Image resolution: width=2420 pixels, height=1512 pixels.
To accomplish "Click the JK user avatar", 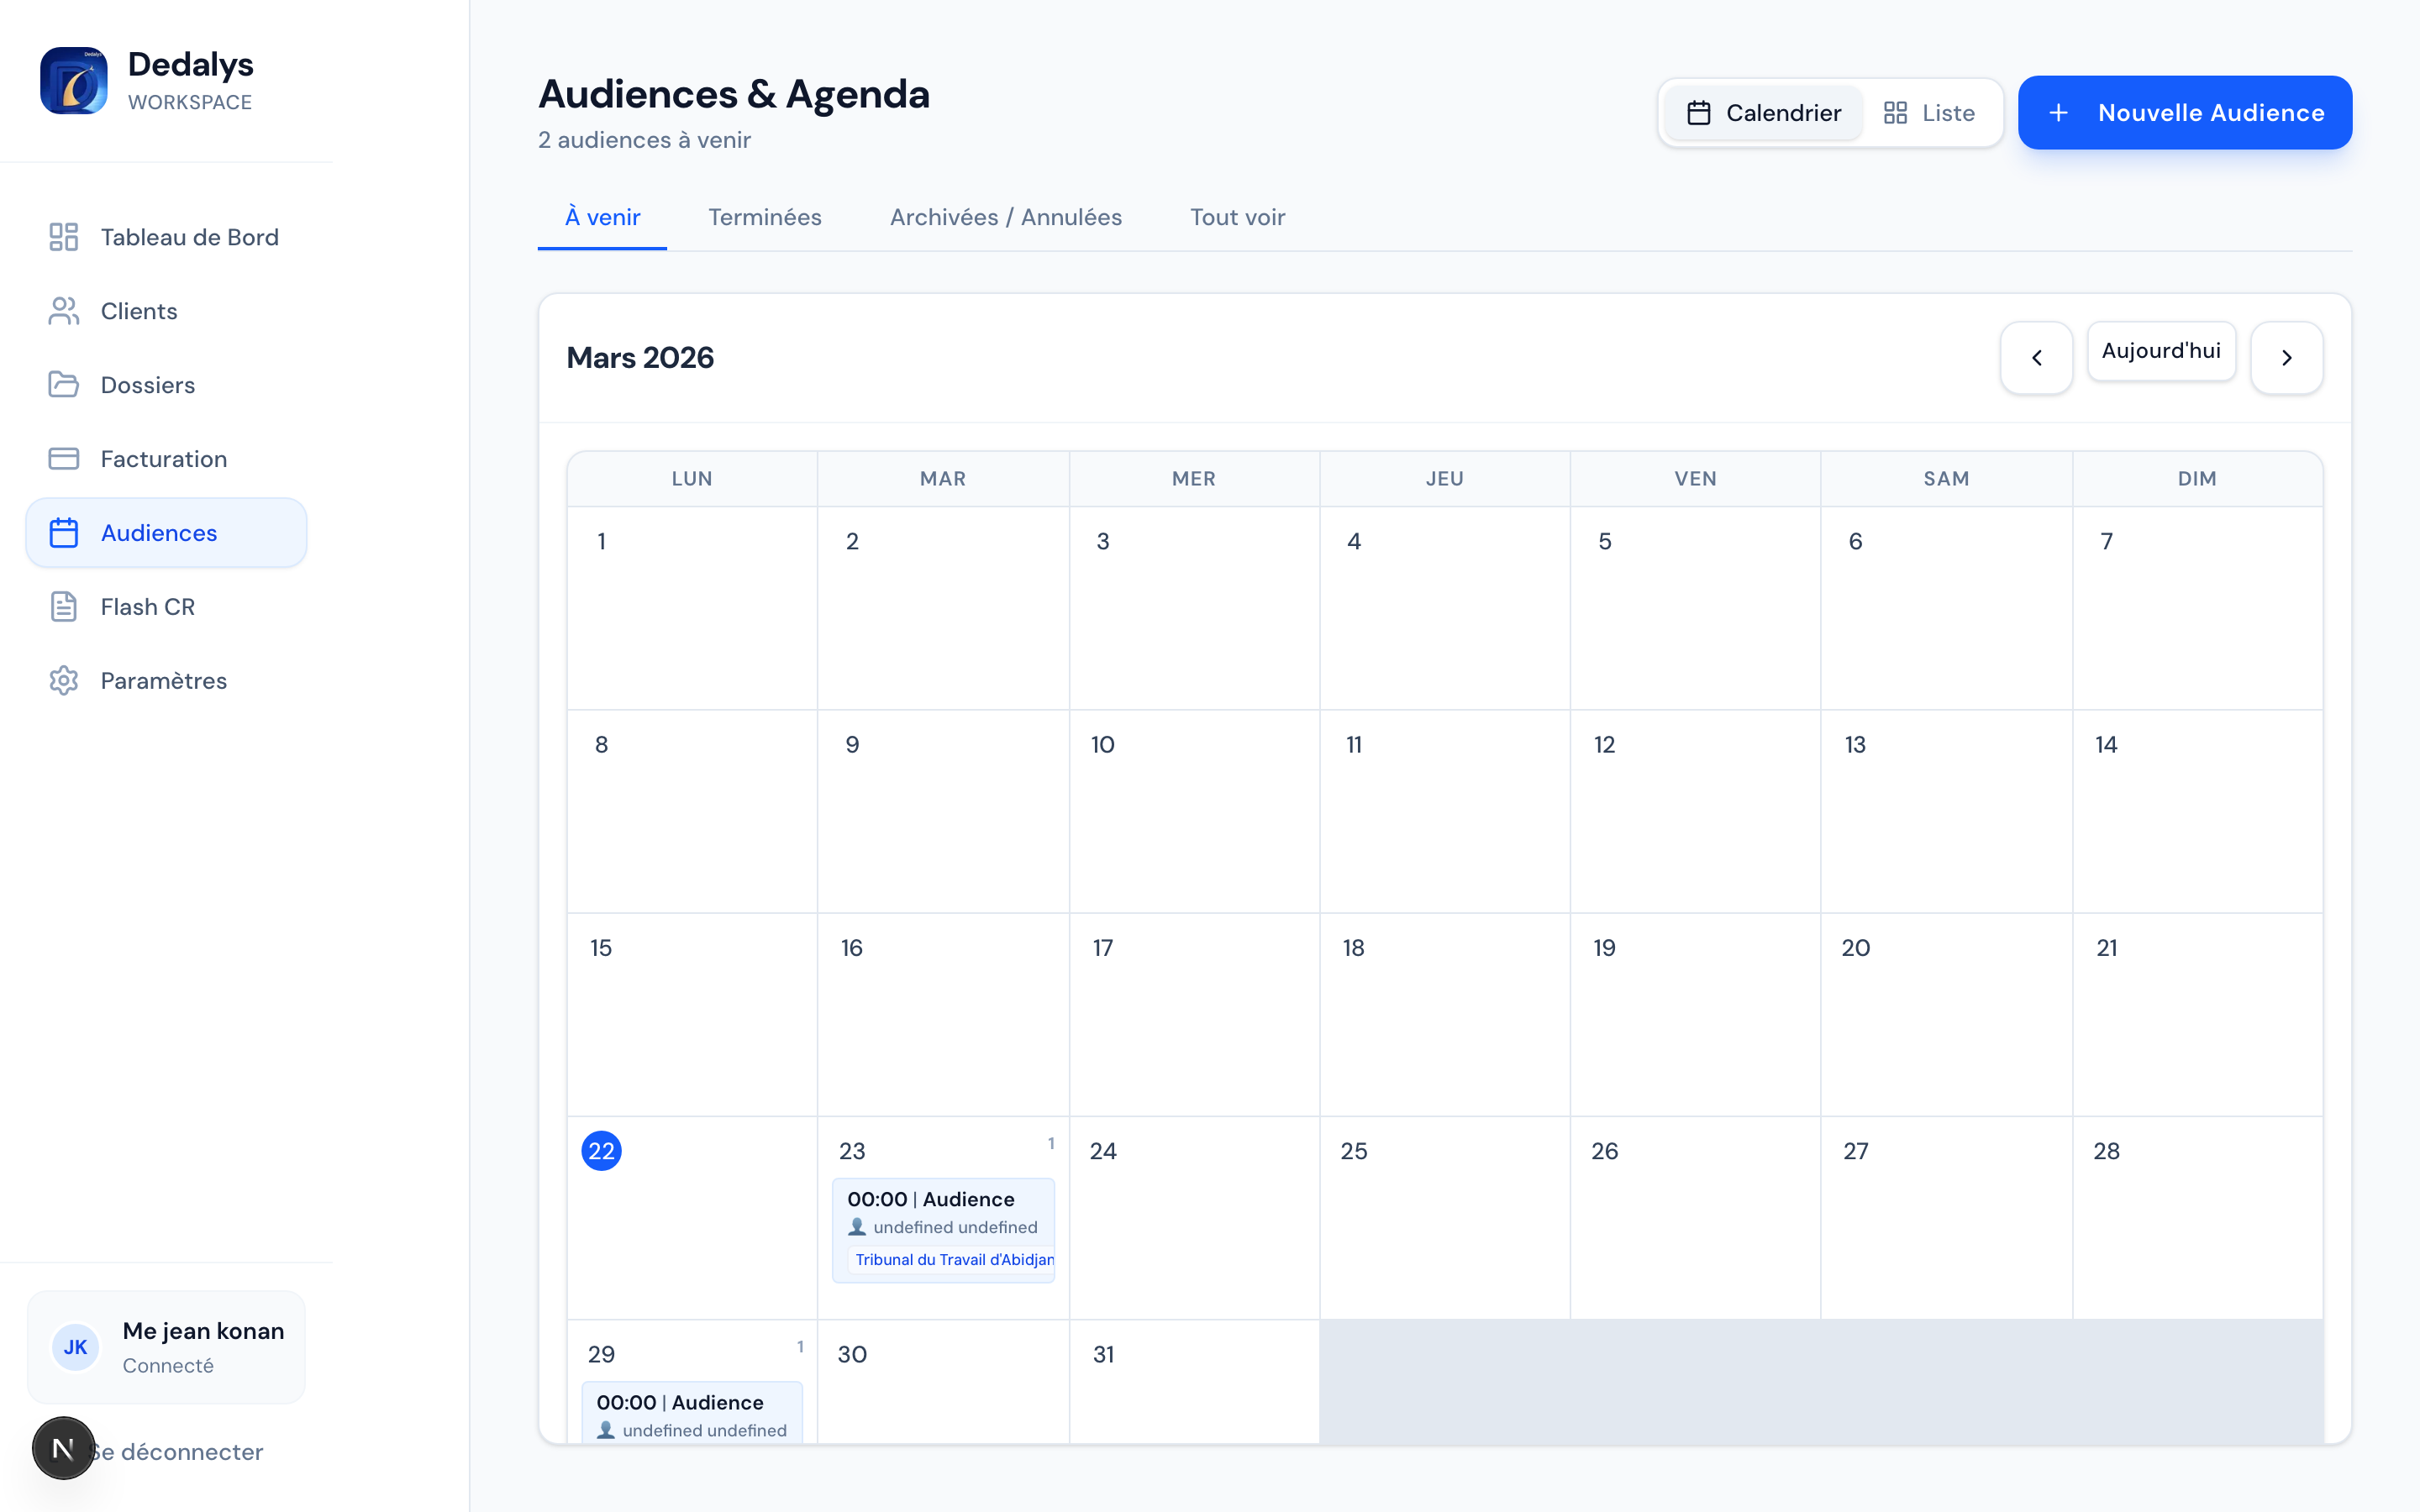I will [x=75, y=1346].
